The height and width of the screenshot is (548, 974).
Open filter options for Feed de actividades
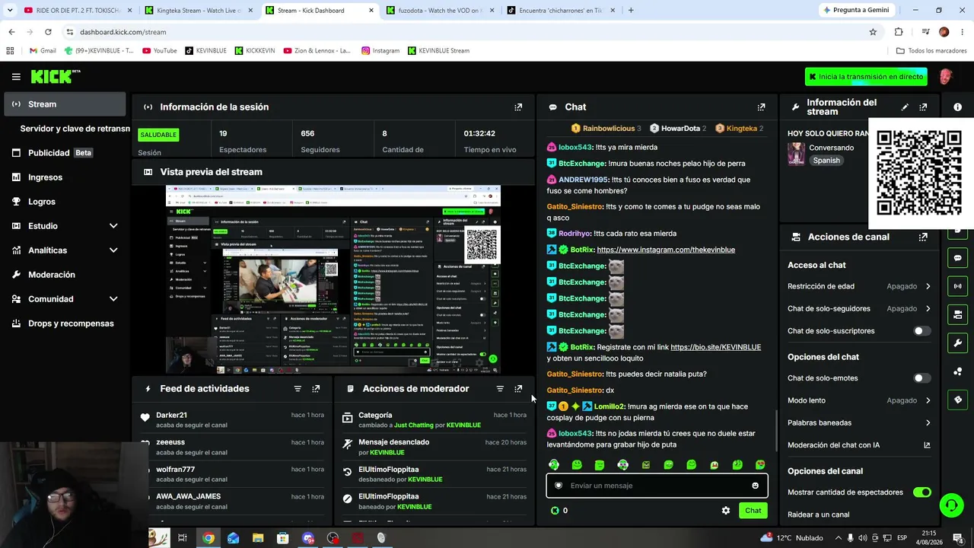pos(298,389)
